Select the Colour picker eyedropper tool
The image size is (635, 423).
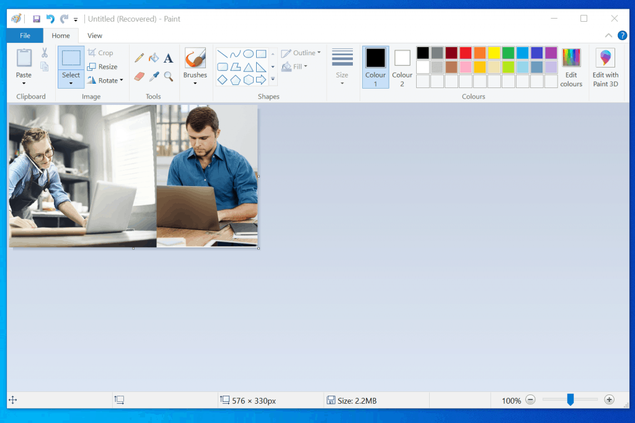point(154,76)
